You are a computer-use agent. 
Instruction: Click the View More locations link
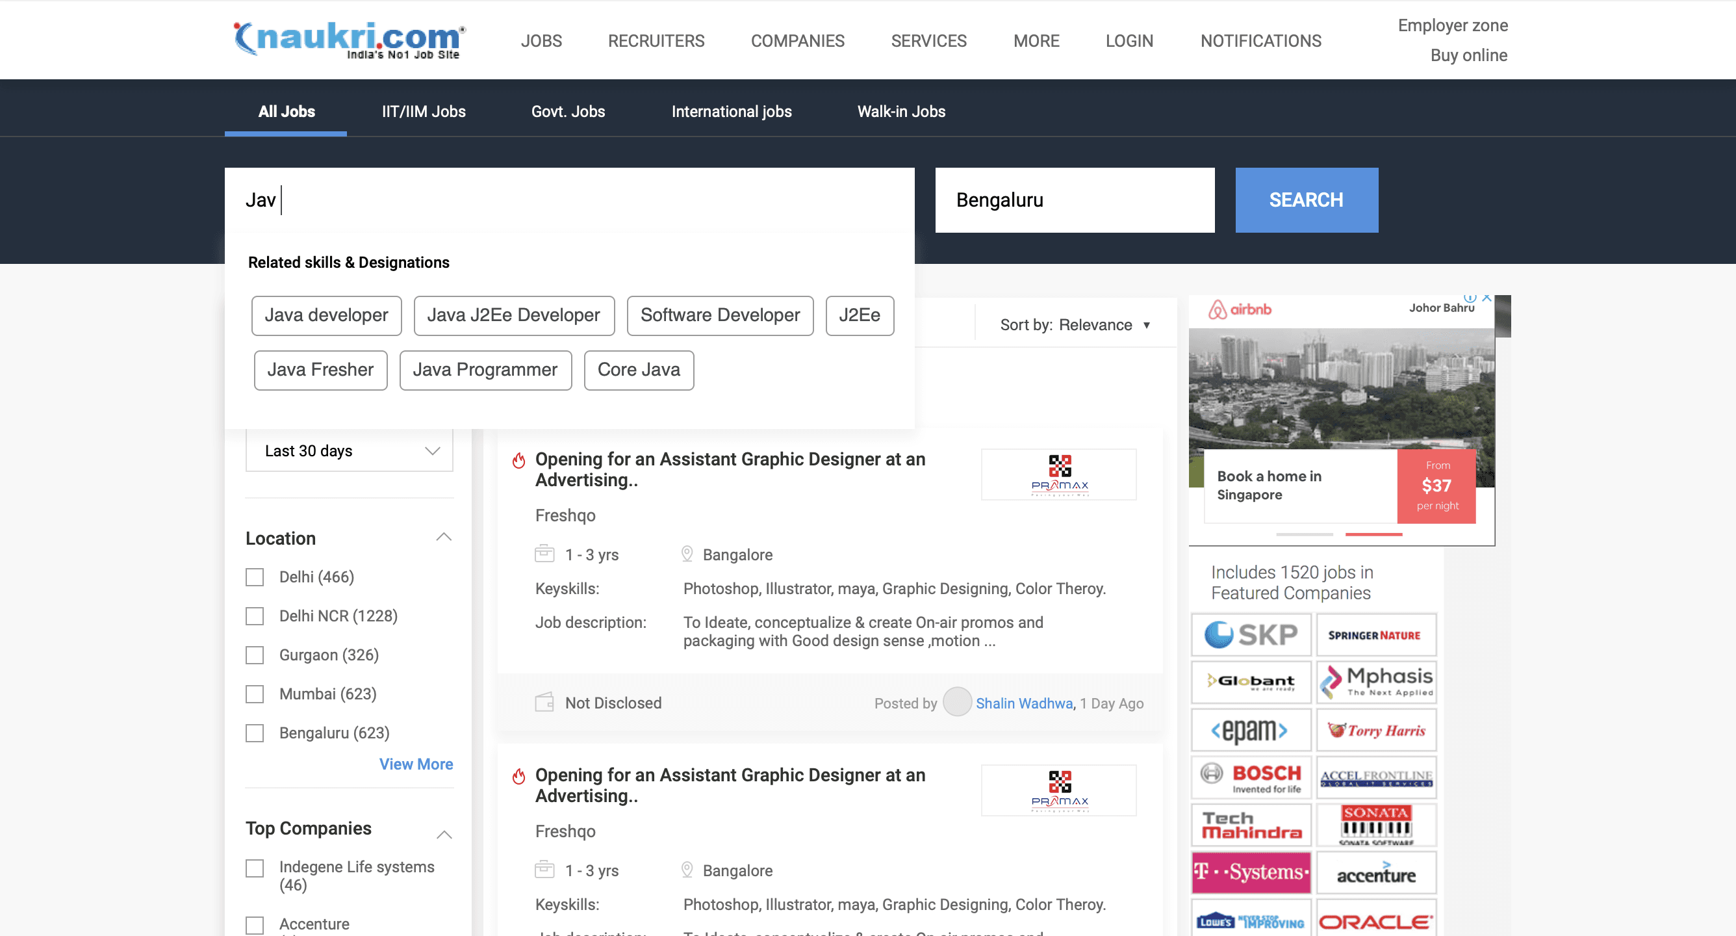[416, 764]
